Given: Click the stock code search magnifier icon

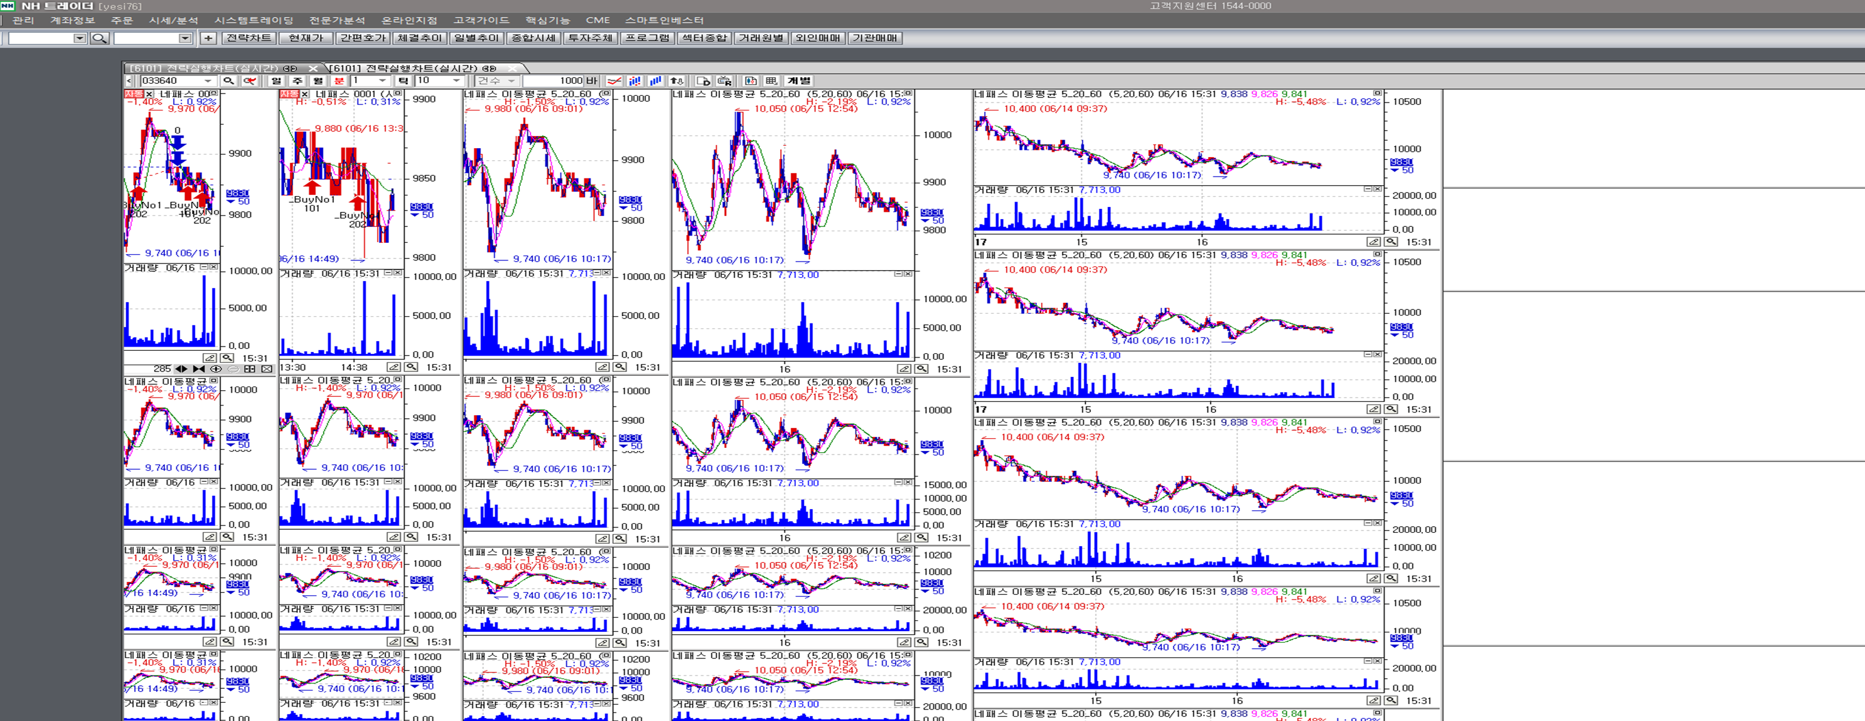Looking at the screenshot, I should click(229, 80).
